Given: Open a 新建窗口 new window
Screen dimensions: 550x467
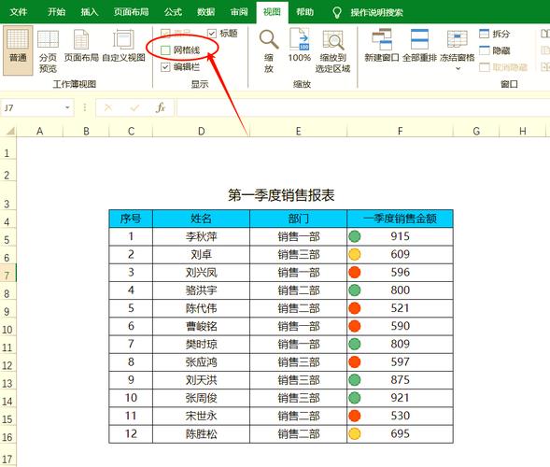Looking at the screenshot, I should click(x=382, y=46).
